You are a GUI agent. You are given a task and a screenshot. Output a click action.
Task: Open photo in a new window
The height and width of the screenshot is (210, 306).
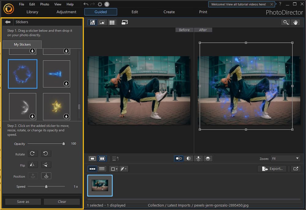pyautogui.click(x=296, y=168)
